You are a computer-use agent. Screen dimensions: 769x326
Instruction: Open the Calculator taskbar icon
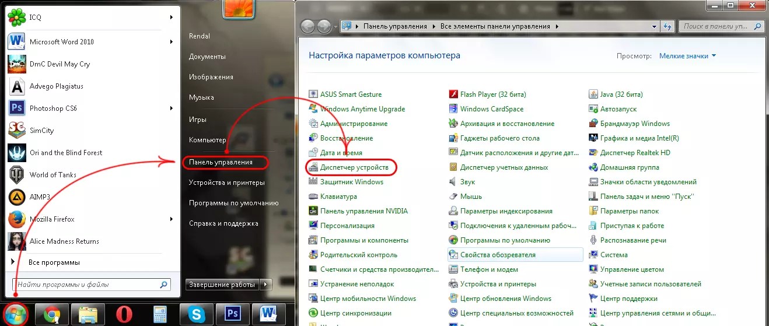pyautogui.click(x=160, y=314)
